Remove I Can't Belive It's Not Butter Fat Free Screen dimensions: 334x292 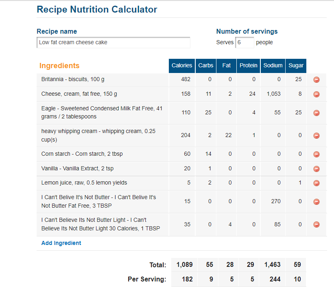coord(317,202)
